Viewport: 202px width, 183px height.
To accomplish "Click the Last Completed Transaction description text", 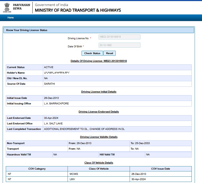I will click(x=84, y=129).
